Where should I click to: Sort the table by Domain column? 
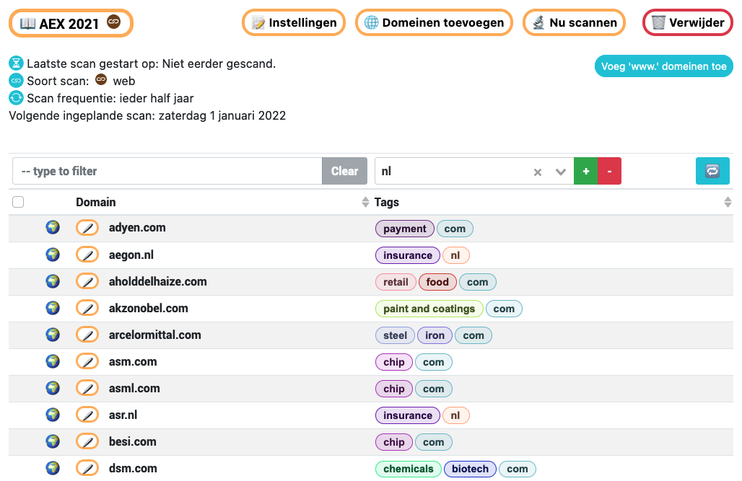[x=365, y=202]
